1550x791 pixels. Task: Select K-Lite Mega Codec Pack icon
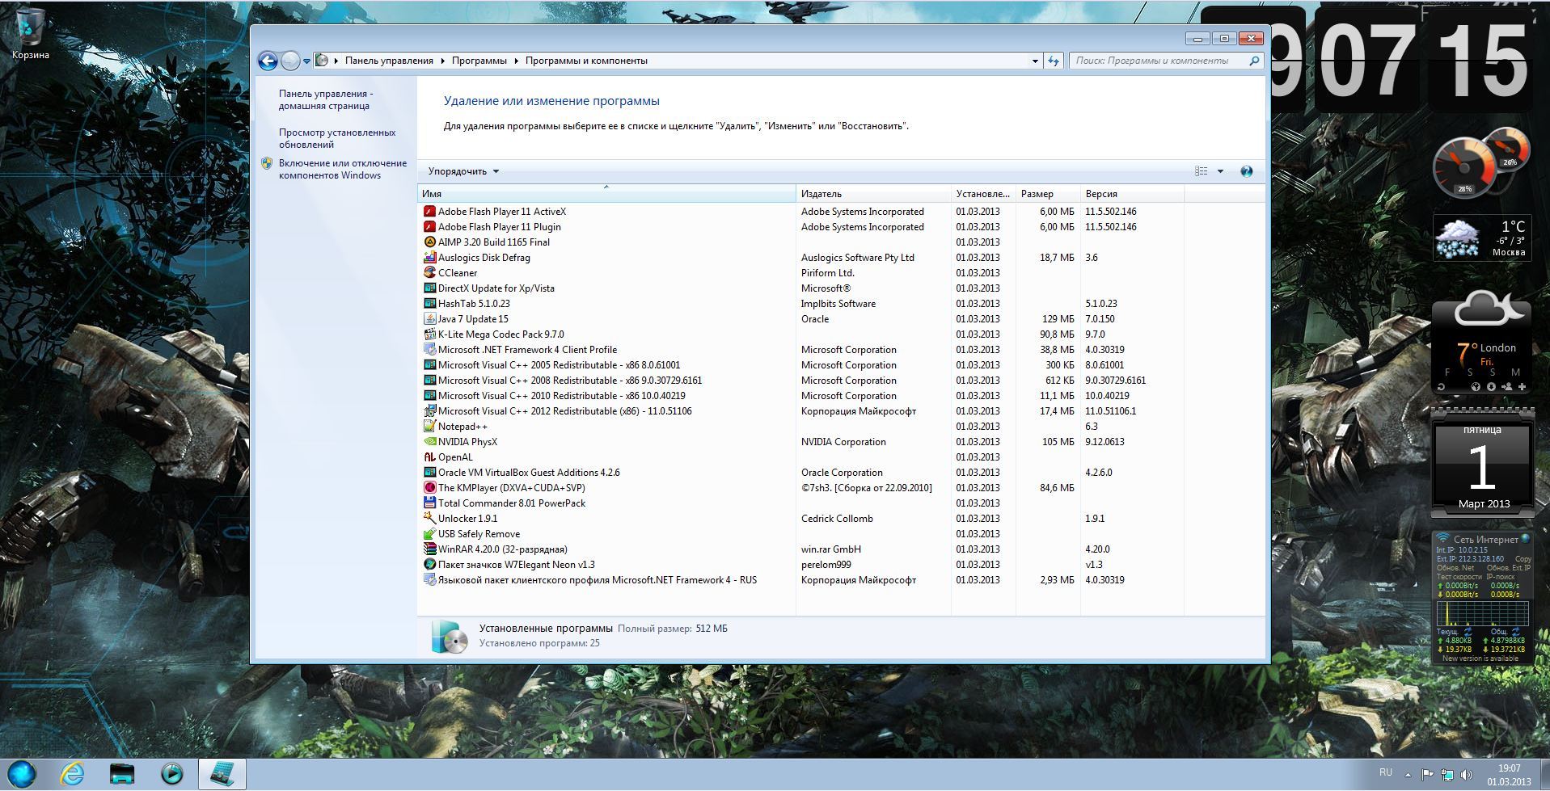430,334
